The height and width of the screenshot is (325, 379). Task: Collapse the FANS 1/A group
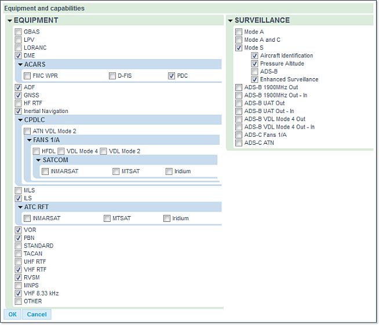pos(29,140)
